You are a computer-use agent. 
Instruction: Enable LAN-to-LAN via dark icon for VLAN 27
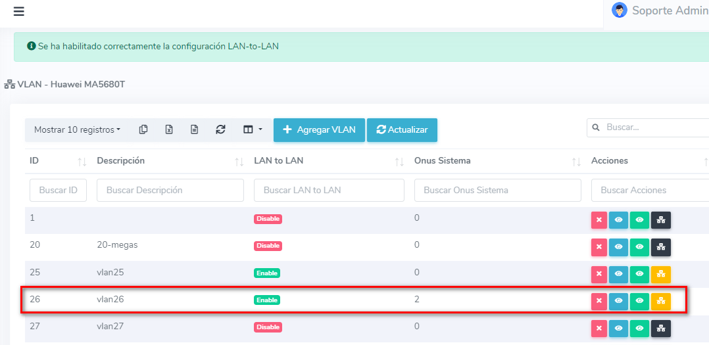tap(661, 329)
